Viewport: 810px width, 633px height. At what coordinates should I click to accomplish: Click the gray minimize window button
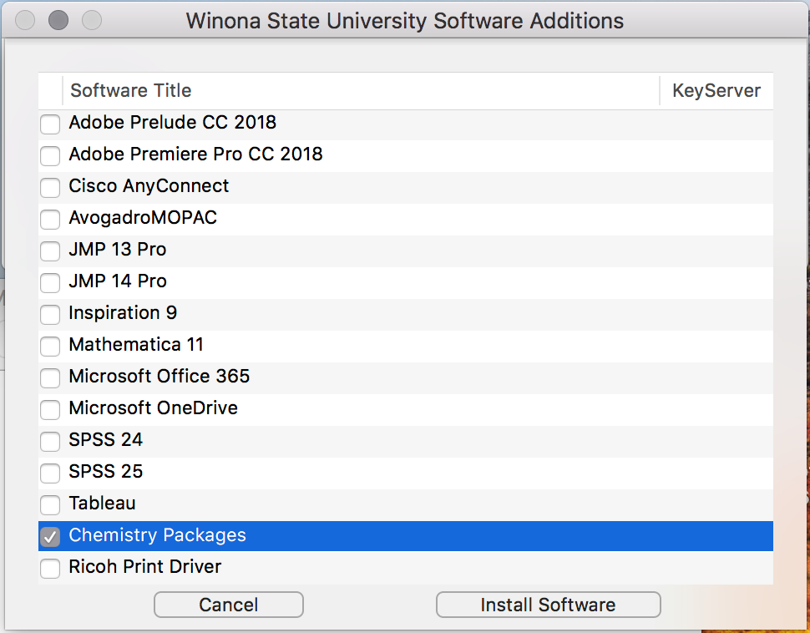(58, 20)
